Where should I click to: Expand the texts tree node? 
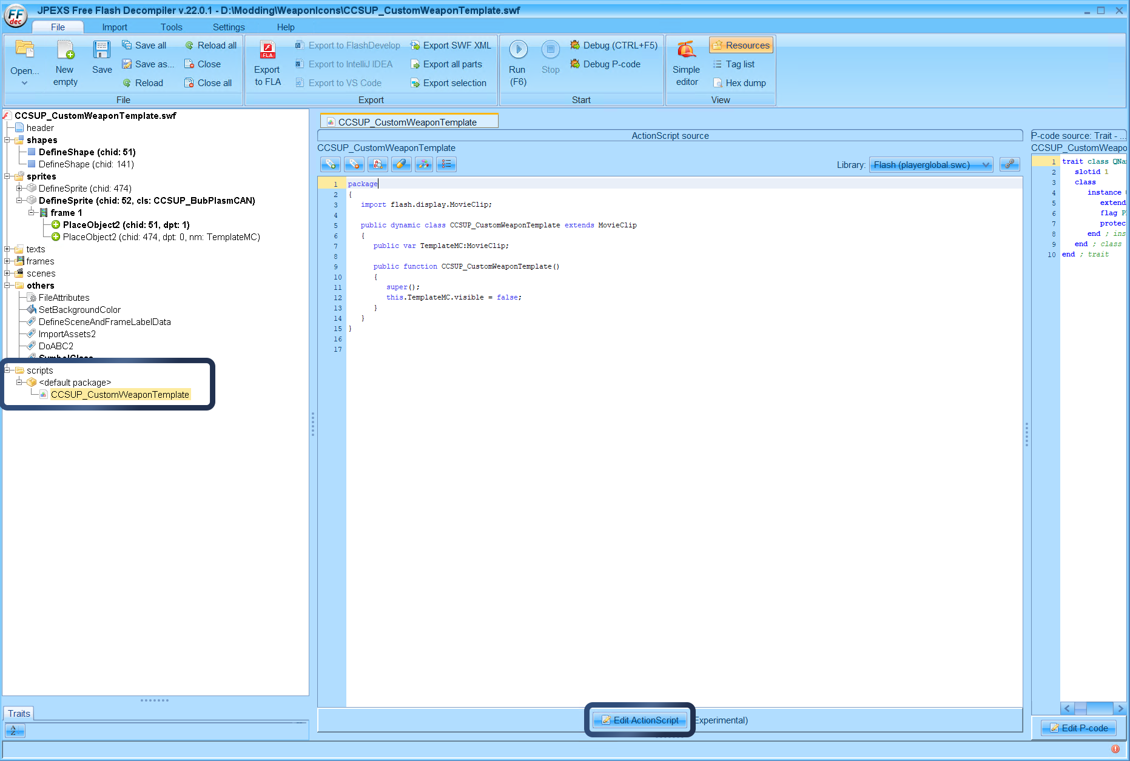click(x=7, y=249)
